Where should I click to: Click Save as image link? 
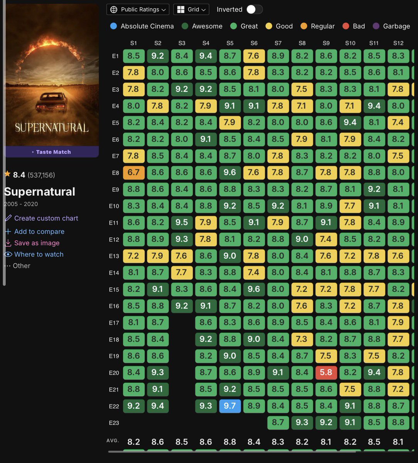pos(37,243)
